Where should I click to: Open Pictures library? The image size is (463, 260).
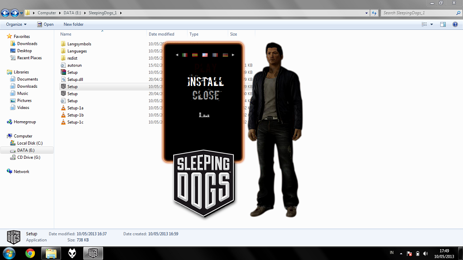(24, 100)
